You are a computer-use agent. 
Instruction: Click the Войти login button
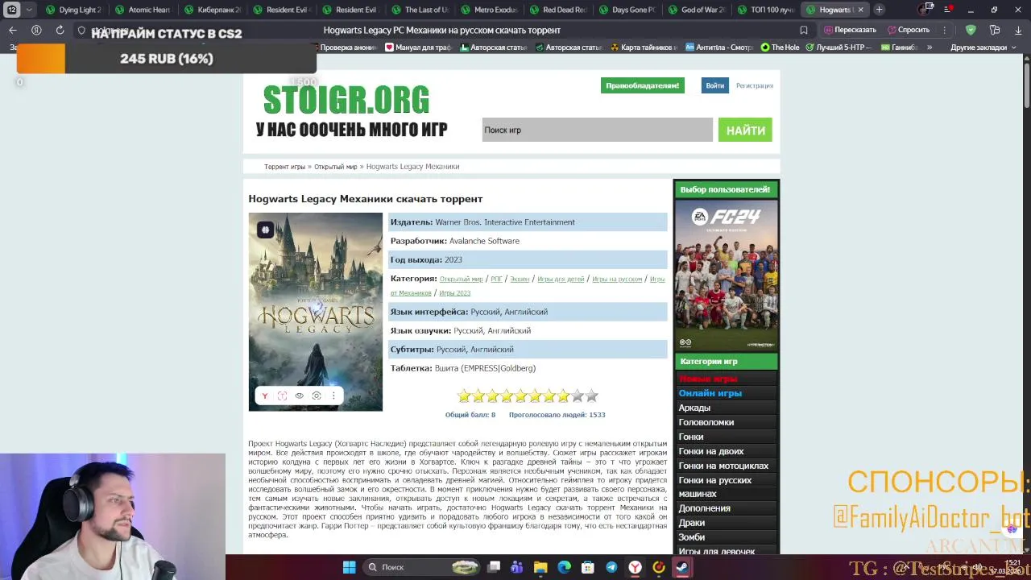point(714,85)
